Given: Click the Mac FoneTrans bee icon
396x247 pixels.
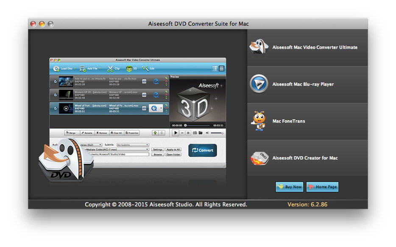Looking at the screenshot, I should pos(259,121).
